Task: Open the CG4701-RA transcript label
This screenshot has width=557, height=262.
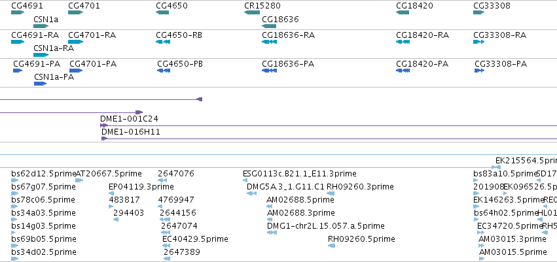Action: pos(92,35)
